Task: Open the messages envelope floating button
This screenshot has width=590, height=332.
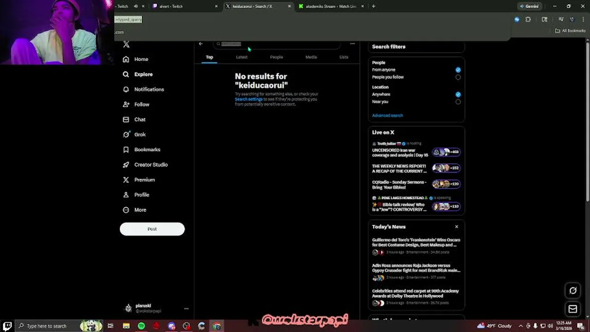Action: click(573, 309)
